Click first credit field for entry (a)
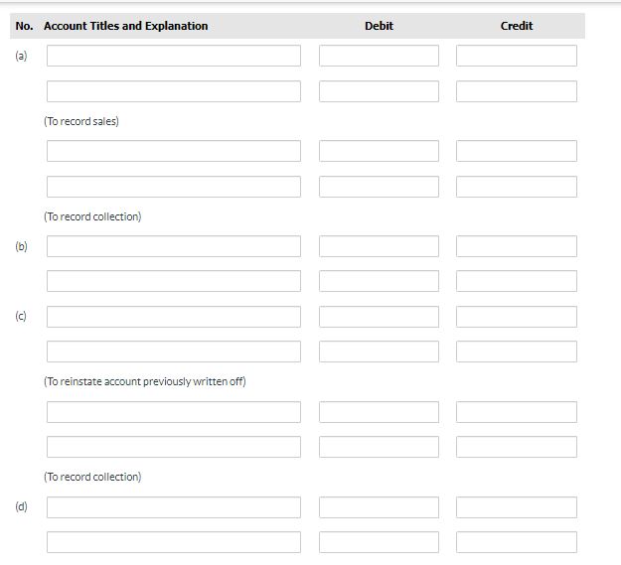The image size is (621, 565). tap(516, 56)
